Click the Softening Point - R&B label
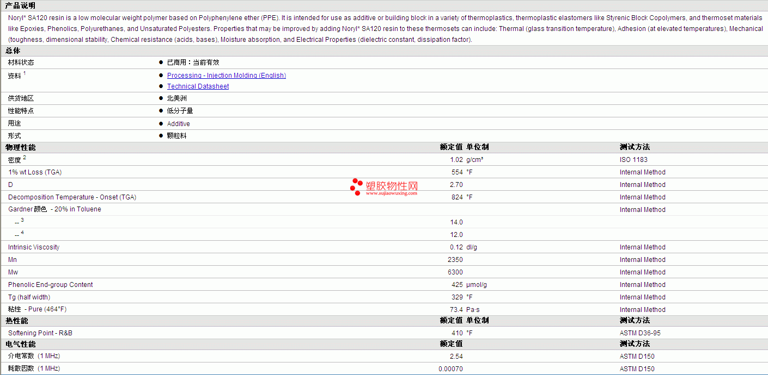 coord(40,333)
